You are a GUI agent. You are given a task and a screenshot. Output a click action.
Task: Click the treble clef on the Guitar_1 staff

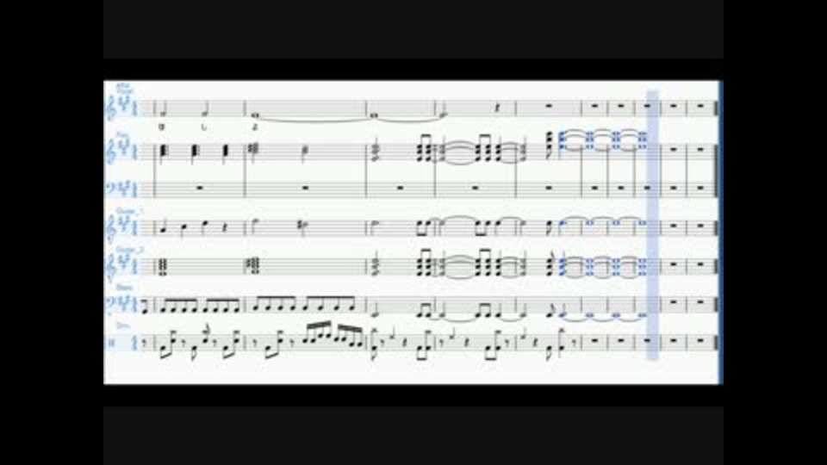pos(111,227)
